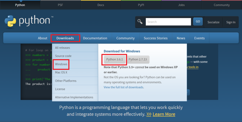Open the Documentation navigation menu
Screen dimensions: 242x122
click(x=95, y=38)
